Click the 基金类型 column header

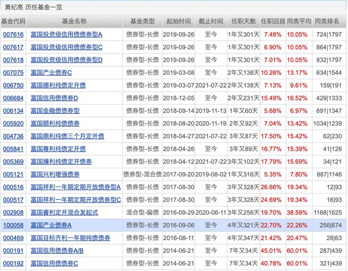(142, 21)
